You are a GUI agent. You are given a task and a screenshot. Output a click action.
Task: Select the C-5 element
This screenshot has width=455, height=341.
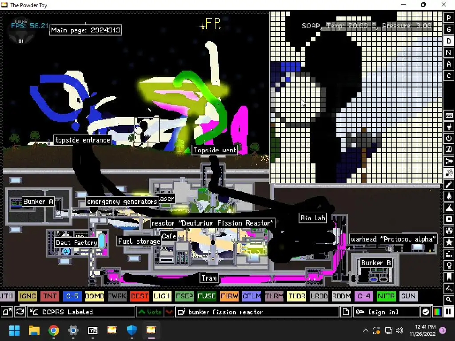coord(72,296)
